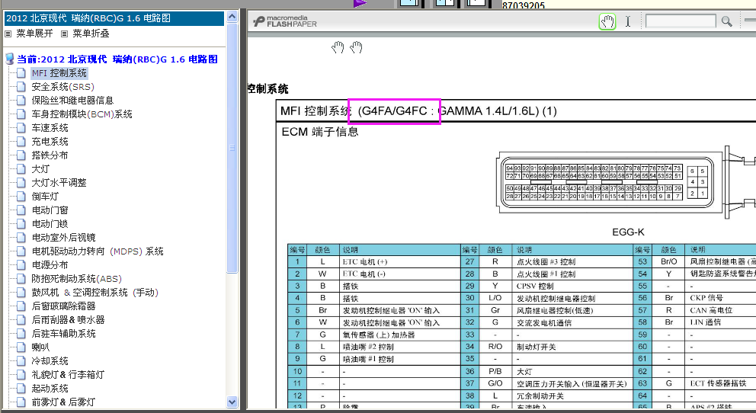Image resolution: width=756 pixels, height=413 pixels.
Task: Open 鼓风机 & 空调控制系统 (手动) entry
Action: coord(95,293)
